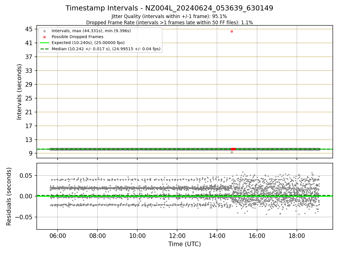Click the gray Intervals legend marker dot
Image resolution: width=339 pixels, height=254 pixels.
click(x=44, y=31)
